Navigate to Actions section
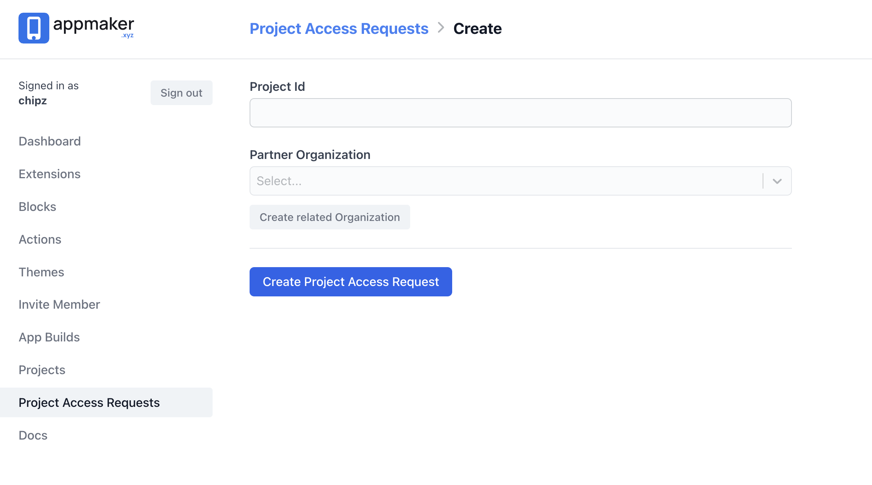The height and width of the screenshot is (485, 872). click(40, 239)
